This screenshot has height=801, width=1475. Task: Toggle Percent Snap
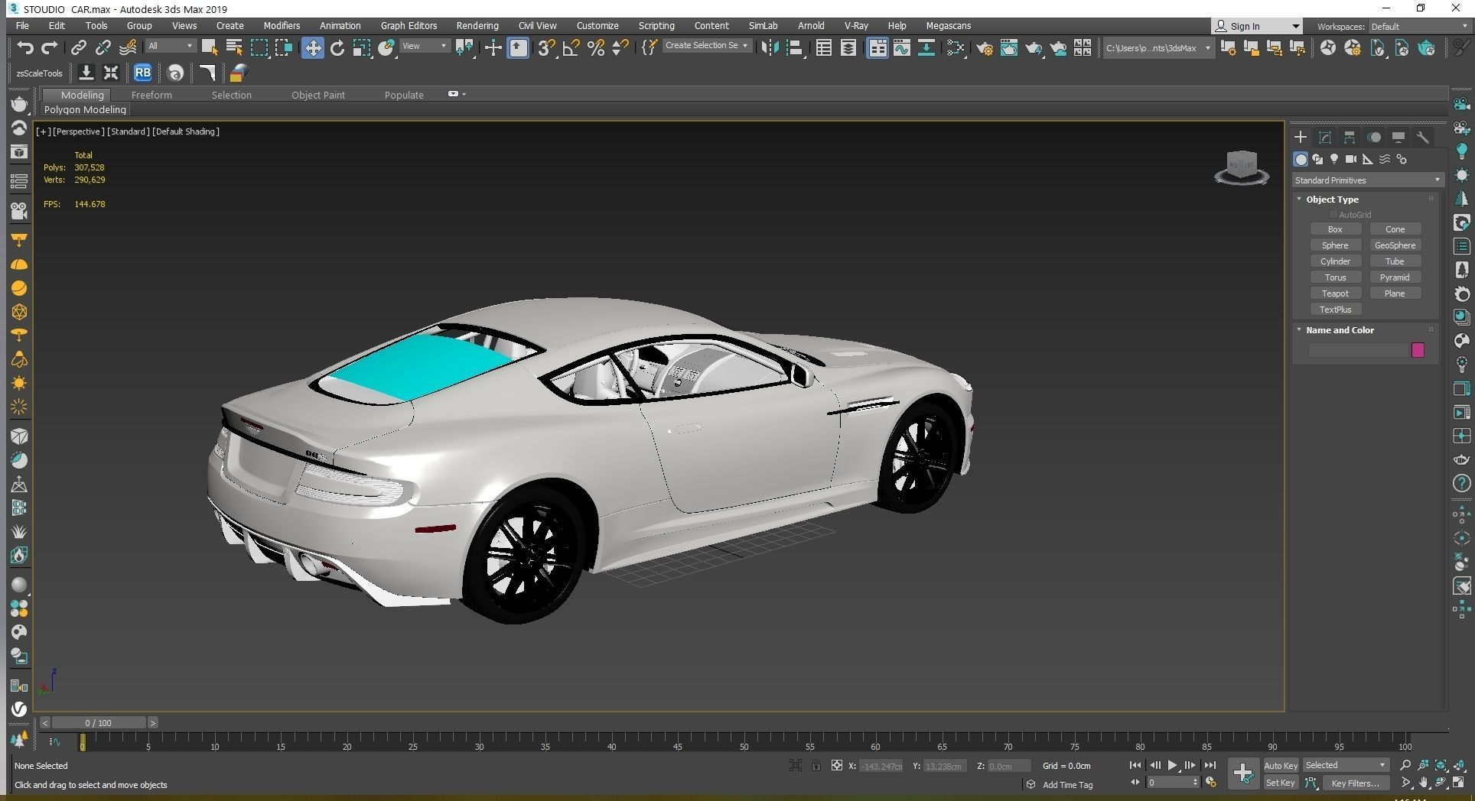596,48
